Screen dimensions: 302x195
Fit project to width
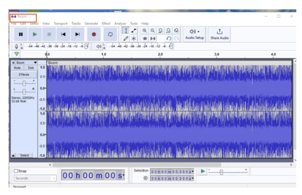click(x=168, y=31)
